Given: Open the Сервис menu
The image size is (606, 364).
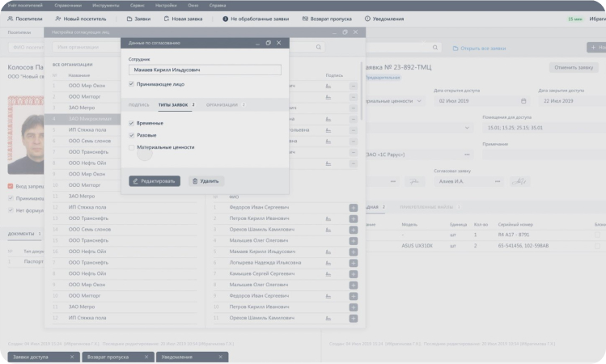Looking at the screenshot, I should pos(138,6).
